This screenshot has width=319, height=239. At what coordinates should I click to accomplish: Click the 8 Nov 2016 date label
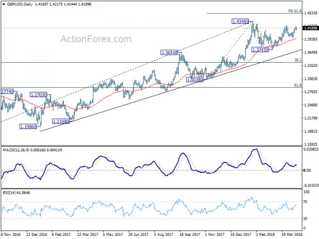click(11, 234)
